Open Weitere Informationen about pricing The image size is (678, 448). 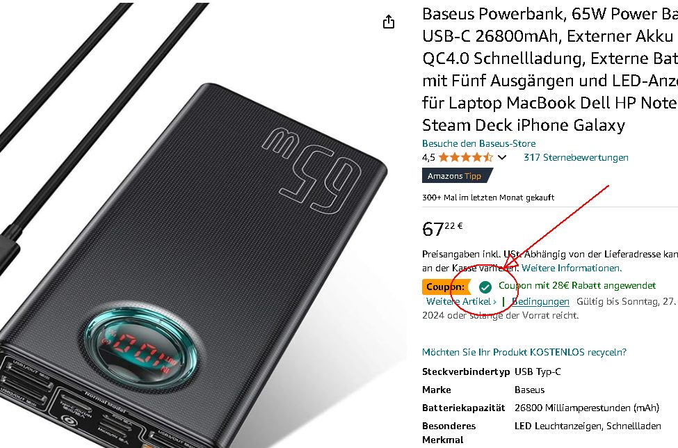click(571, 268)
